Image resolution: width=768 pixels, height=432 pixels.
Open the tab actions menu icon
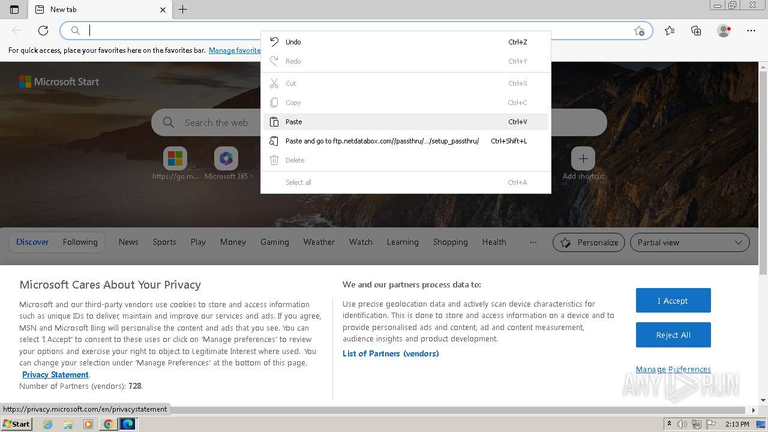14,10
